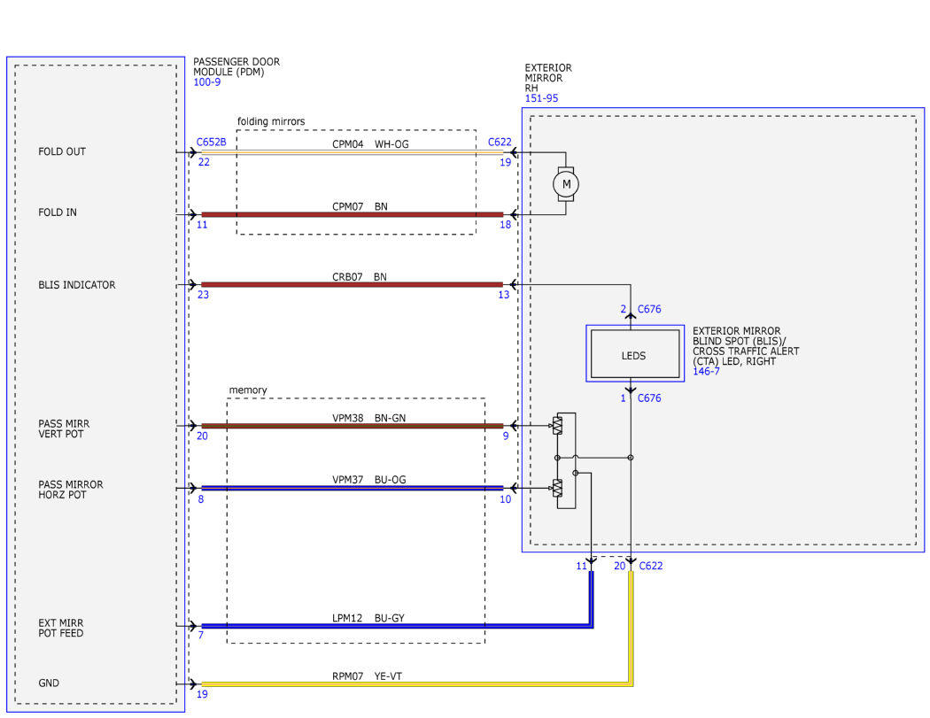This screenshot has height=718, width=930.
Task: Select wire color YE-VT
Action: tap(388, 676)
